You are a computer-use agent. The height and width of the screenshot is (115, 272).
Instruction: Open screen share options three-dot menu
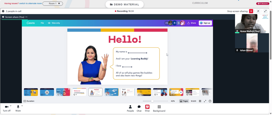click(x=26, y=17)
